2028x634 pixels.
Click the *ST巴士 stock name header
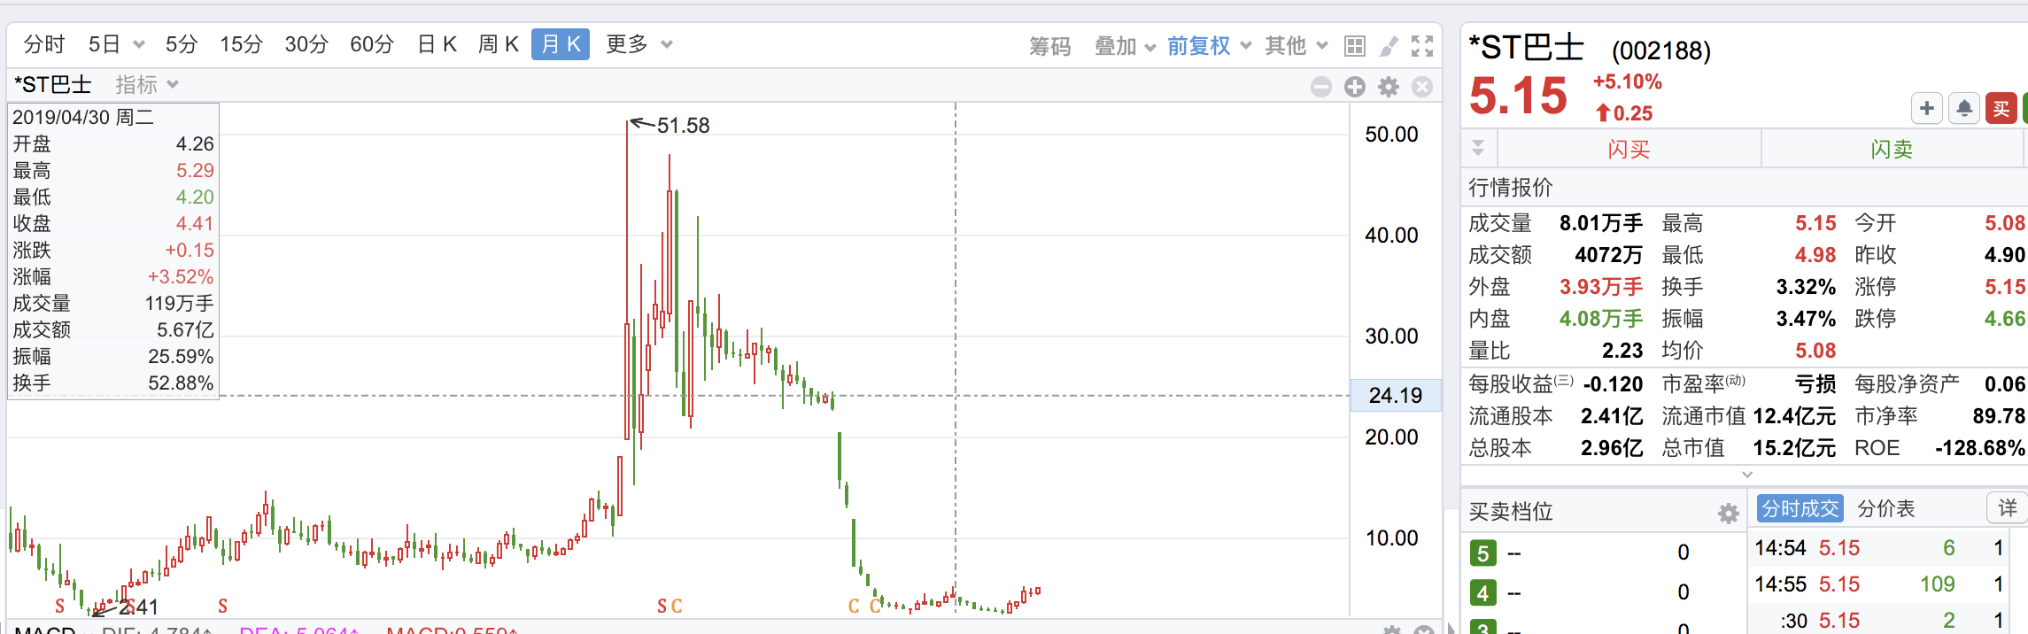[x=1526, y=48]
